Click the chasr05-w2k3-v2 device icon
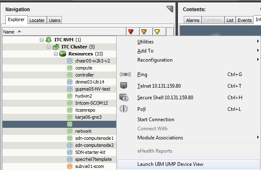 coord(70,61)
